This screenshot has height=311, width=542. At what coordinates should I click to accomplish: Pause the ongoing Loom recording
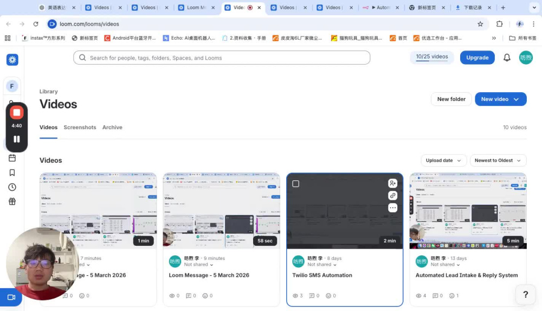[17, 139]
